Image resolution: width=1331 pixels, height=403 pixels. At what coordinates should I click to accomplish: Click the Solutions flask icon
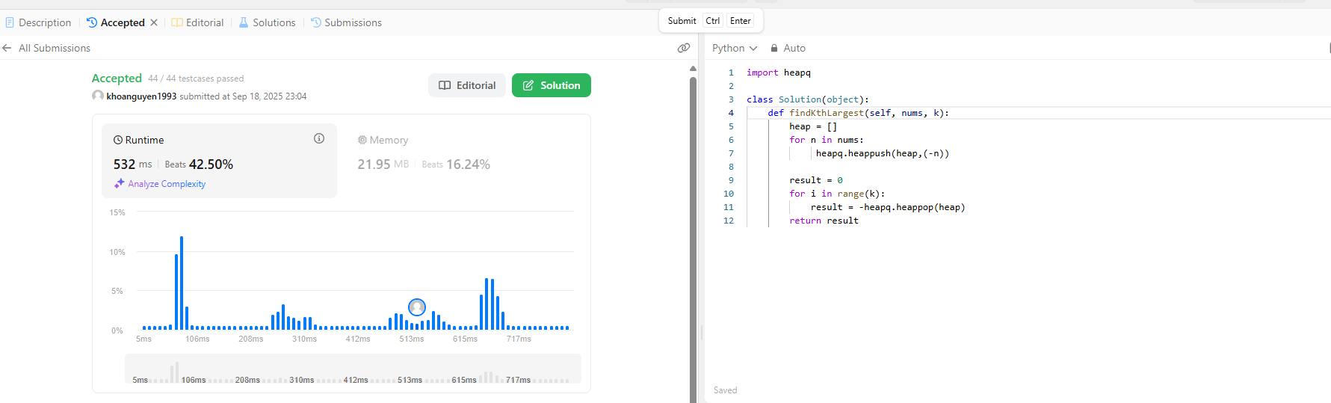(x=244, y=22)
